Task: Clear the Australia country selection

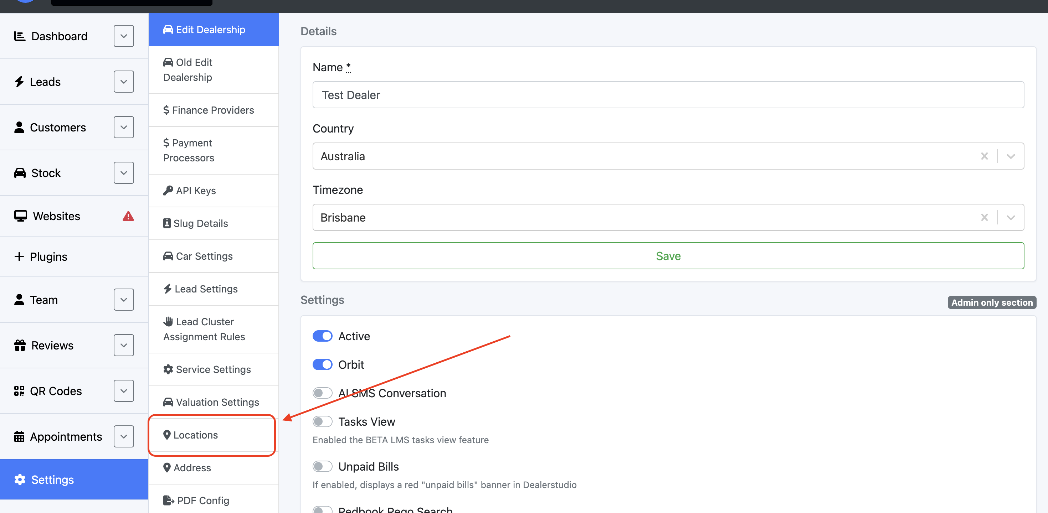Action: (x=984, y=156)
